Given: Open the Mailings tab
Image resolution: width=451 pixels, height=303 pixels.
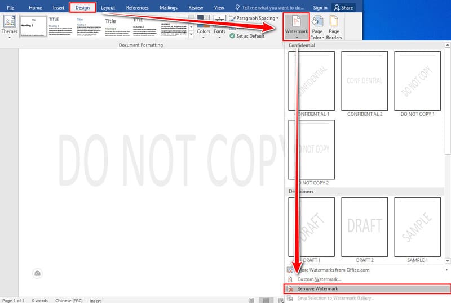Looking at the screenshot, I should (168, 8).
